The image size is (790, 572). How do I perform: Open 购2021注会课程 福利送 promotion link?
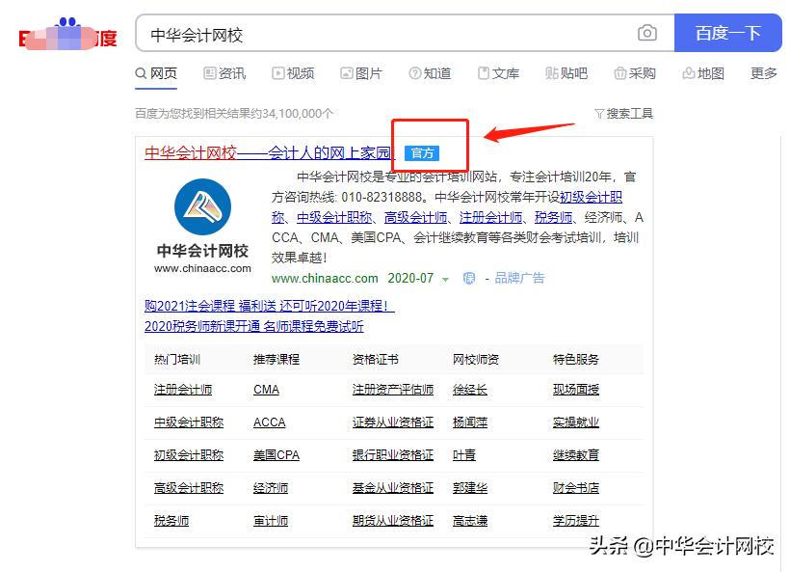[270, 306]
